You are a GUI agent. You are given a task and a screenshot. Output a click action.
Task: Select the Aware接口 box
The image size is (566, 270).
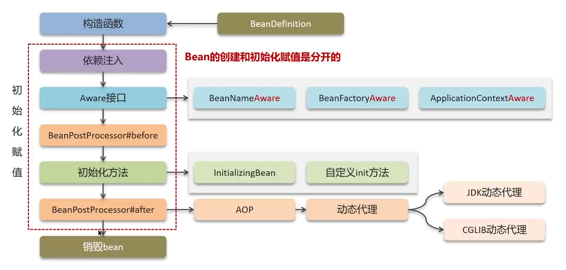pyautogui.click(x=103, y=98)
